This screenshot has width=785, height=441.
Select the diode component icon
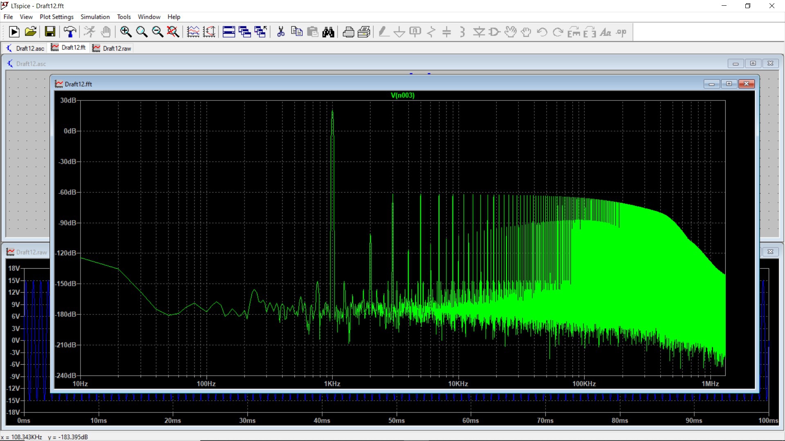tap(479, 32)
